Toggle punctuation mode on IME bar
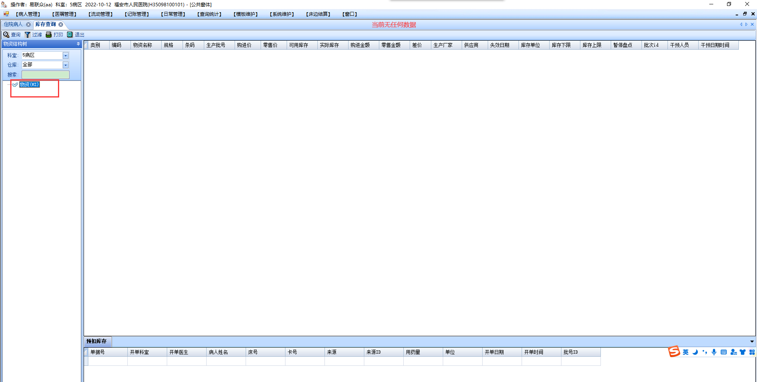The height and width of the screenshot is (382, 757). point(705,352)
